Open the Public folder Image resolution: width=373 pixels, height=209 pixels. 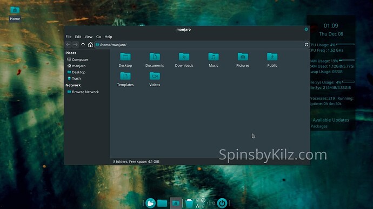point(272,60)
